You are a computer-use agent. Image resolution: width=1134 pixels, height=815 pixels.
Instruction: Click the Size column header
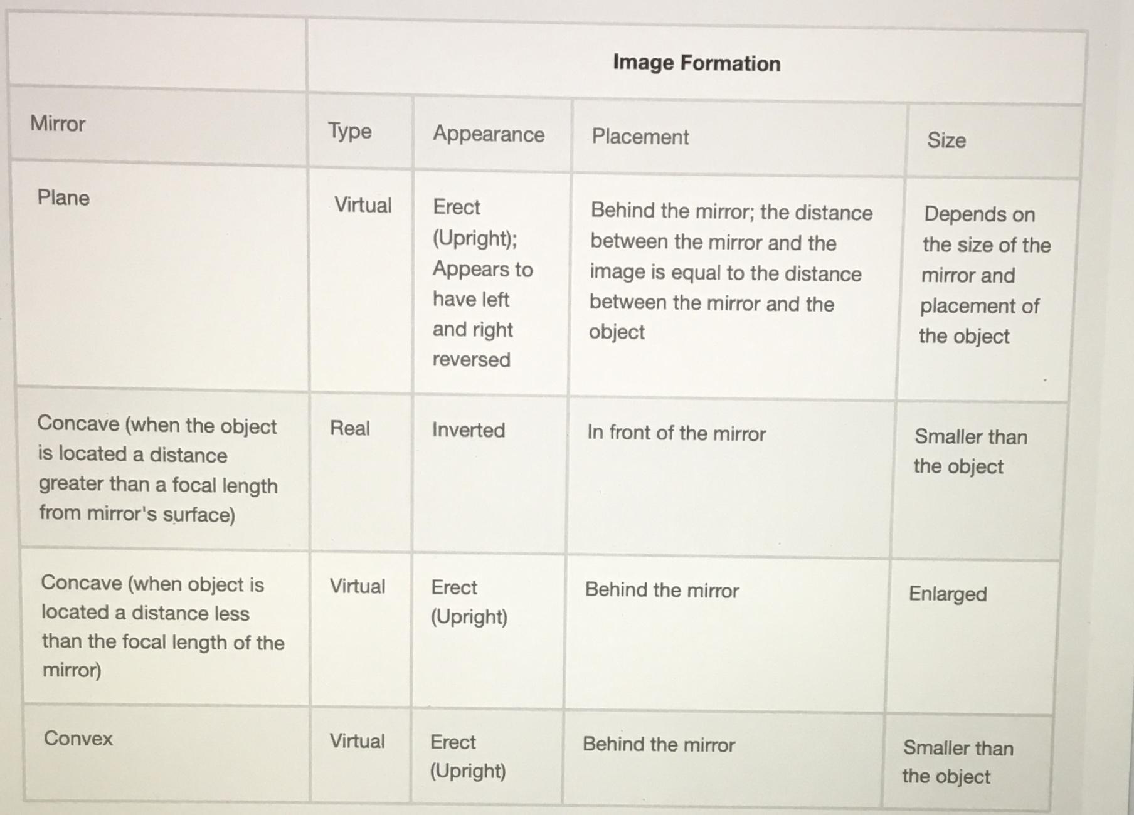pos(946,140)
